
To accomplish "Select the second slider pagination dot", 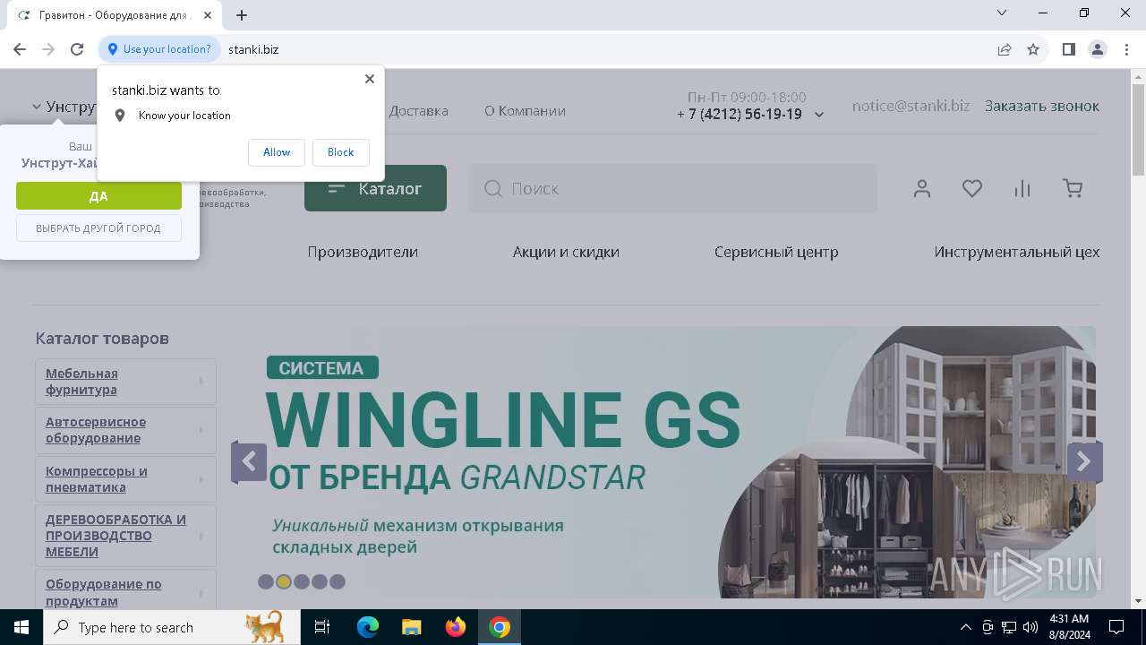I will pyautogui.click(x=283, y=581).
